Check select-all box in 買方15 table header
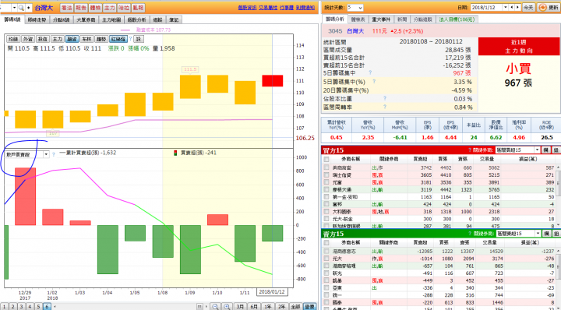Screen dimensions: 561x310 click(x=326, y=159)
